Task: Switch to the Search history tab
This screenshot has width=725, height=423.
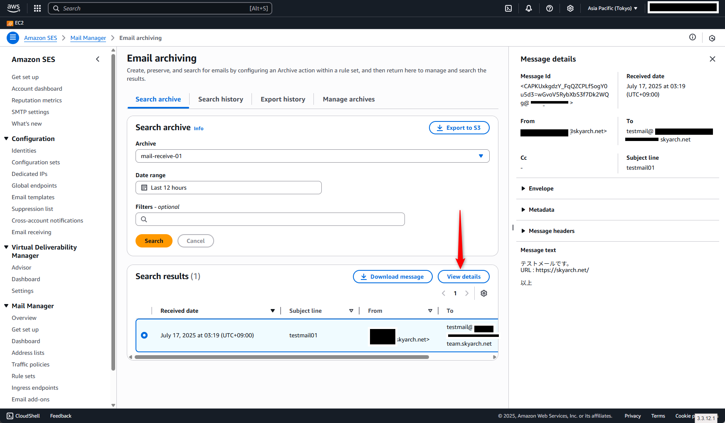Action: [x=220, y=99]
